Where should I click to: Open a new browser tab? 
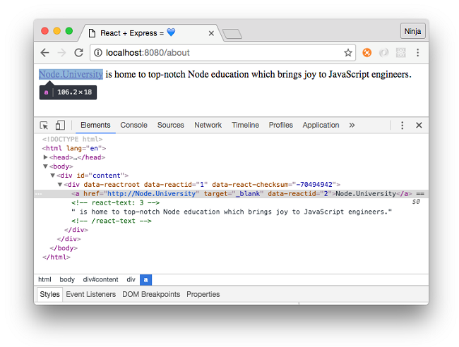[x=232, y=34]
